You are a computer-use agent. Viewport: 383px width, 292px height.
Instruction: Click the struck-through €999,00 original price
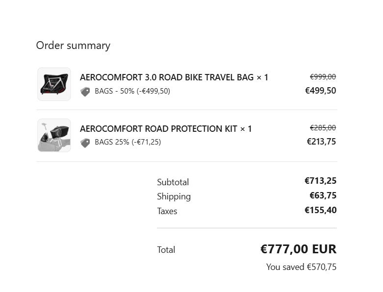click(323, 77)
